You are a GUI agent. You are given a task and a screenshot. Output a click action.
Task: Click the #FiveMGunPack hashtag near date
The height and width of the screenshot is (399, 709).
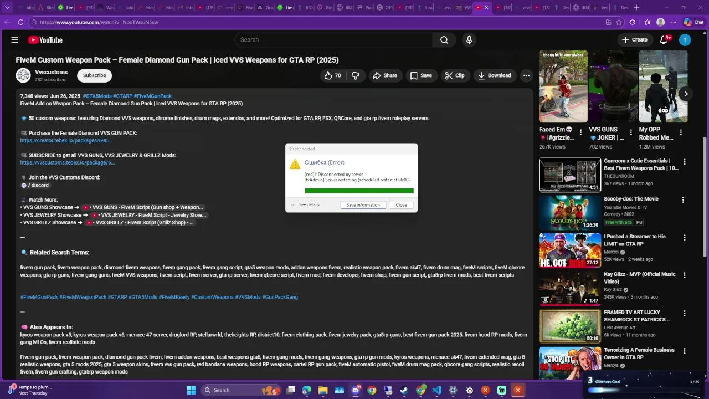[153, 96]
